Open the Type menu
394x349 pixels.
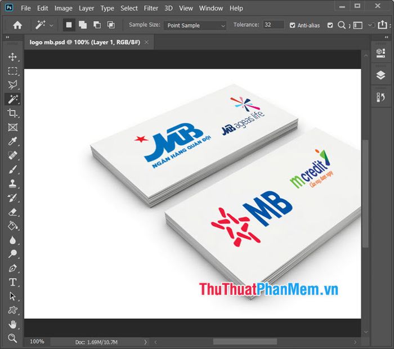pyautogui.click(x=107, y=8)
